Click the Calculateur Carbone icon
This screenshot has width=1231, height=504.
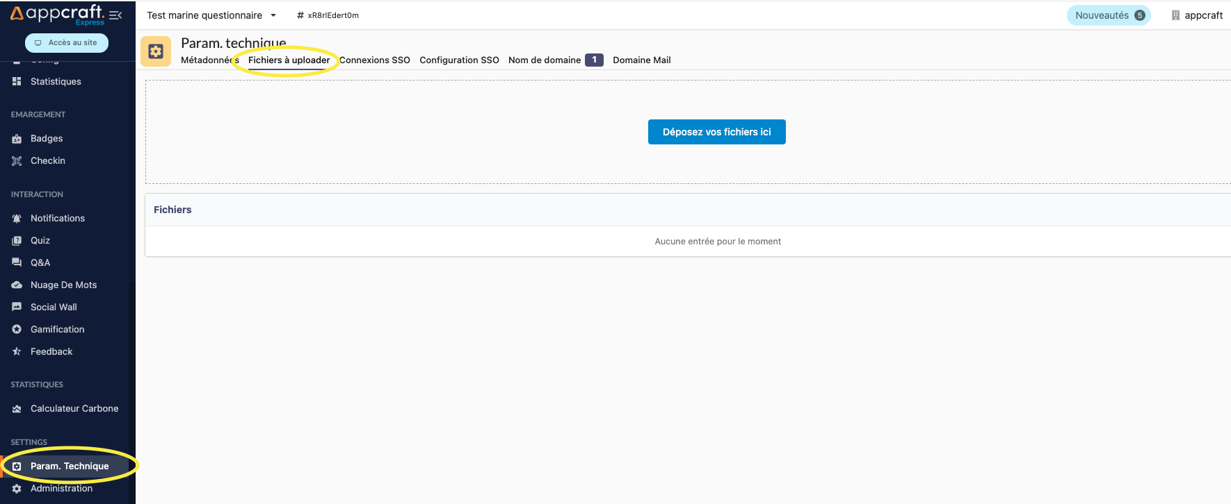[17, 409]
